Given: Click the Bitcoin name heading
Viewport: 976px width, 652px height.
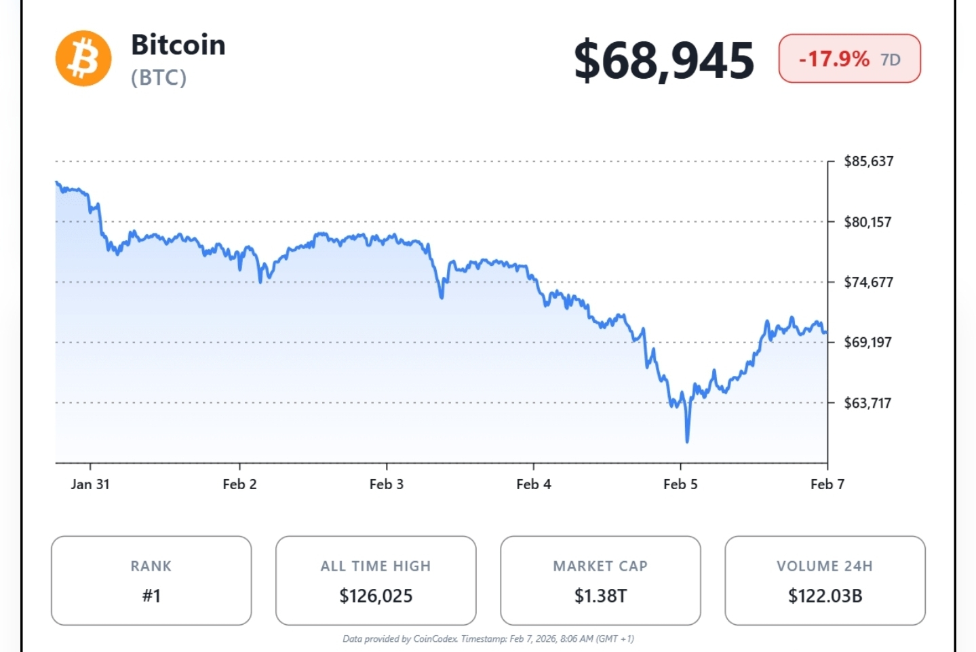Looking at the screenshot, I should (178, 45).
